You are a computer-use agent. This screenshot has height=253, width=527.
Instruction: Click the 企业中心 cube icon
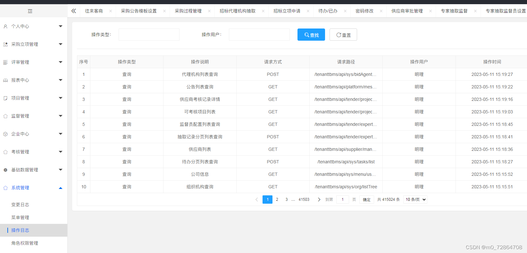pyautogui.click(x=5, y=134)
